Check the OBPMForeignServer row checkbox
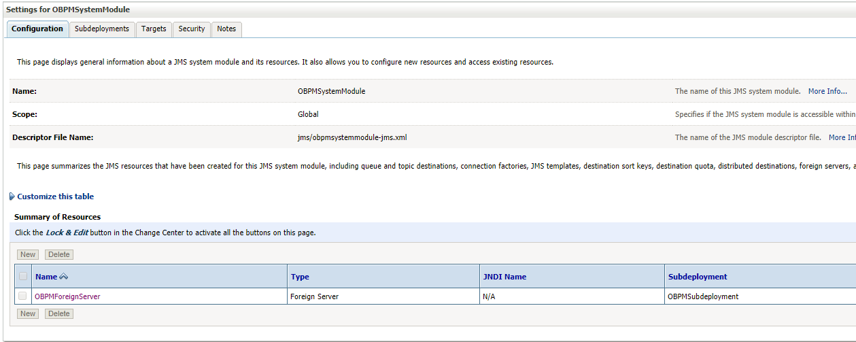 coord(23,296)
